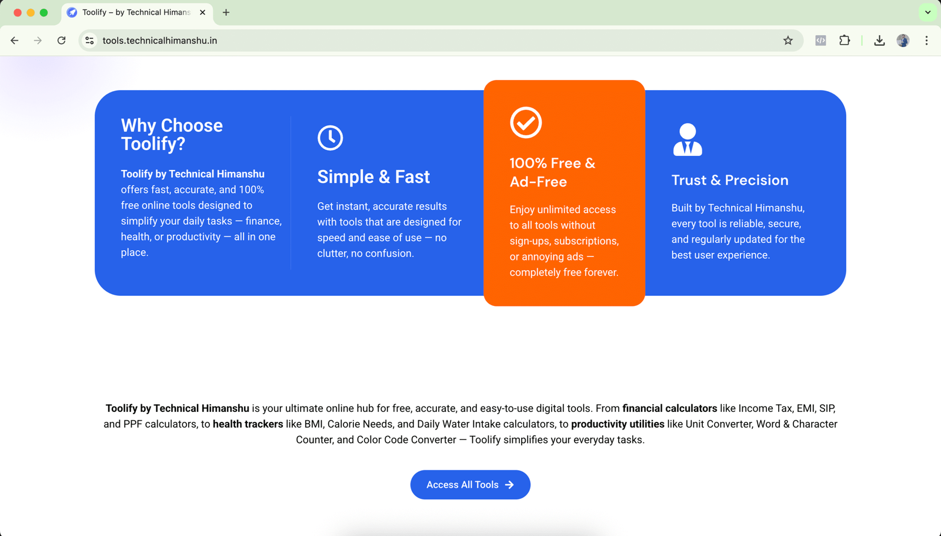941x536 pixels.
Task: Click the 100% Free & Ad-Free heading
Action: pyautogui.click(x=552, y=172)
